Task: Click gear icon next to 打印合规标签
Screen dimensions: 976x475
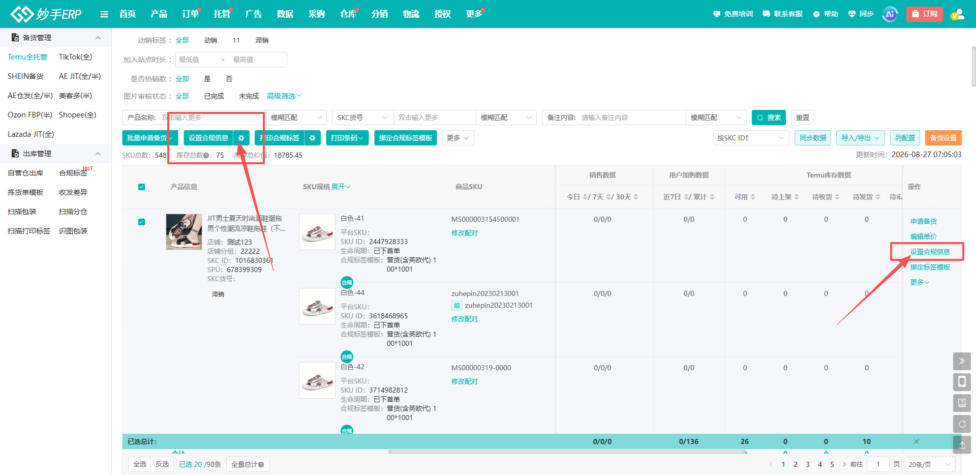Action: 313,138
